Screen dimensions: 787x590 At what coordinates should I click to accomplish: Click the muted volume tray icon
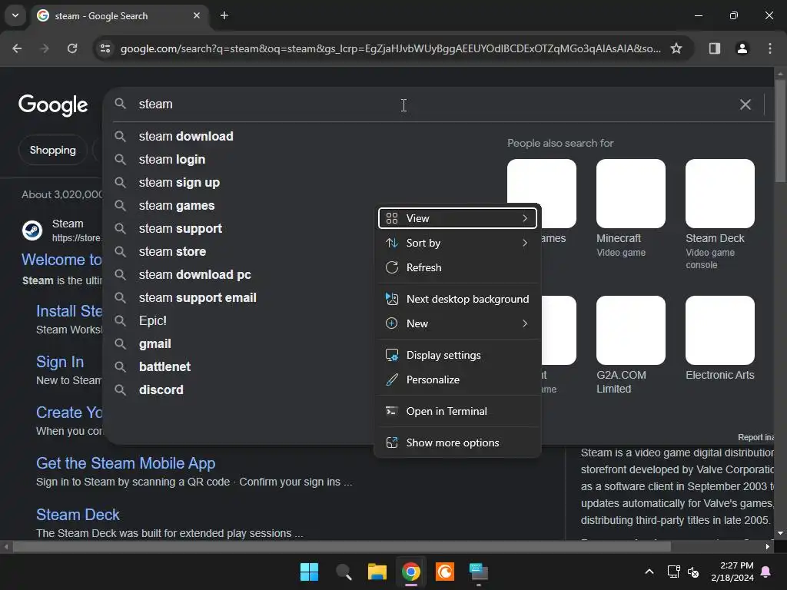[693, 572]
